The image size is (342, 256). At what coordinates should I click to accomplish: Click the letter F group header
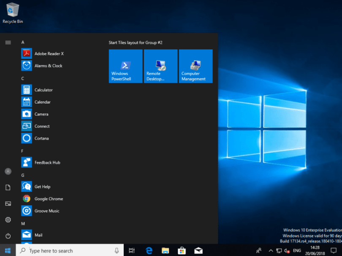click(x=22, y=151)
